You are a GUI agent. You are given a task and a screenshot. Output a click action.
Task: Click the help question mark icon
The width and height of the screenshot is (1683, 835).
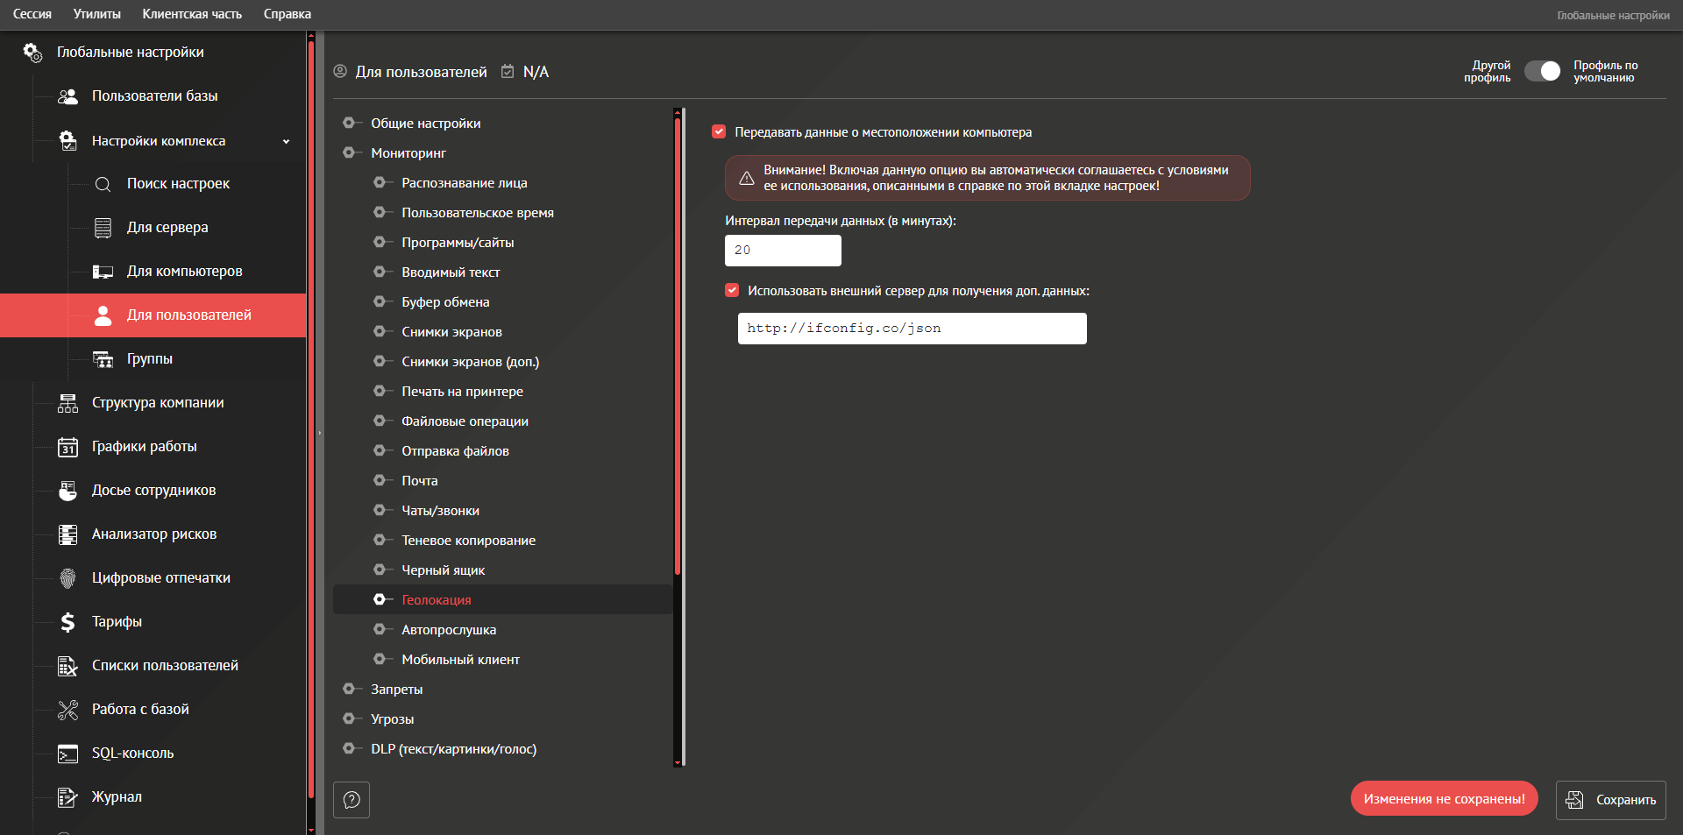click(x=352, y=800)
